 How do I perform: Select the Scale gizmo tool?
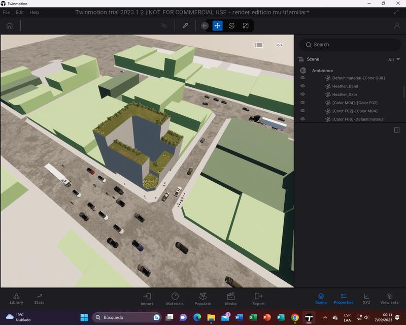tap(246, 25)
